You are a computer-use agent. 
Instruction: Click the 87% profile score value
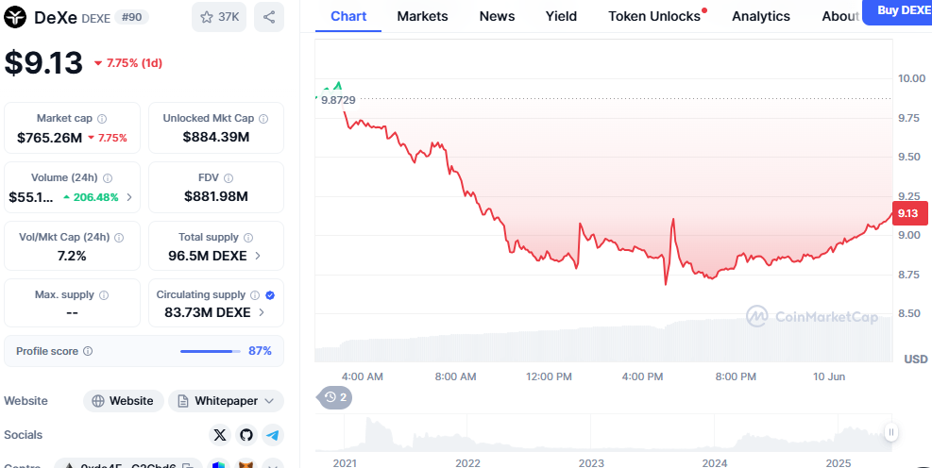260,351
